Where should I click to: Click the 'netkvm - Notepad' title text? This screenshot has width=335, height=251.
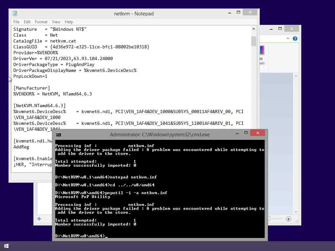tap(134, 14)
